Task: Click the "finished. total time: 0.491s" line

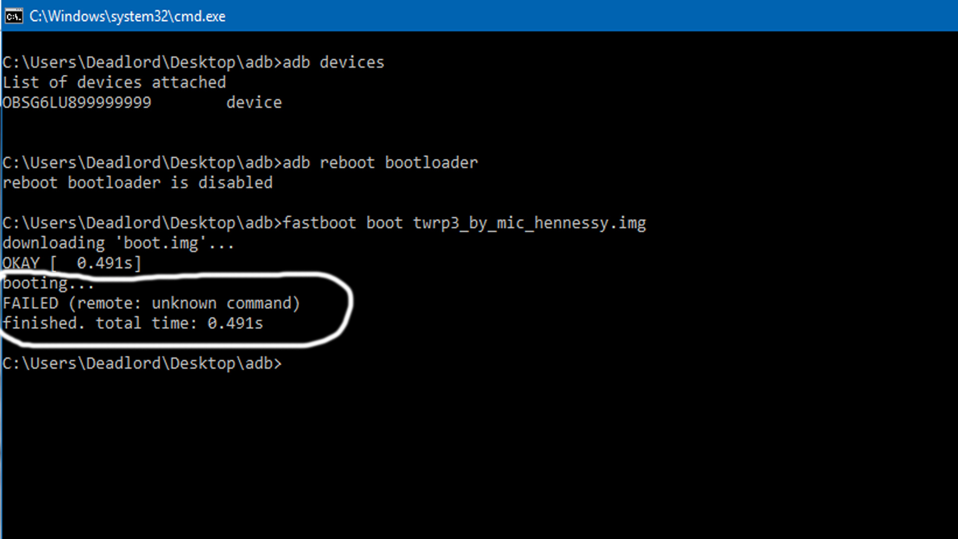Action: (x=133, y=323)
